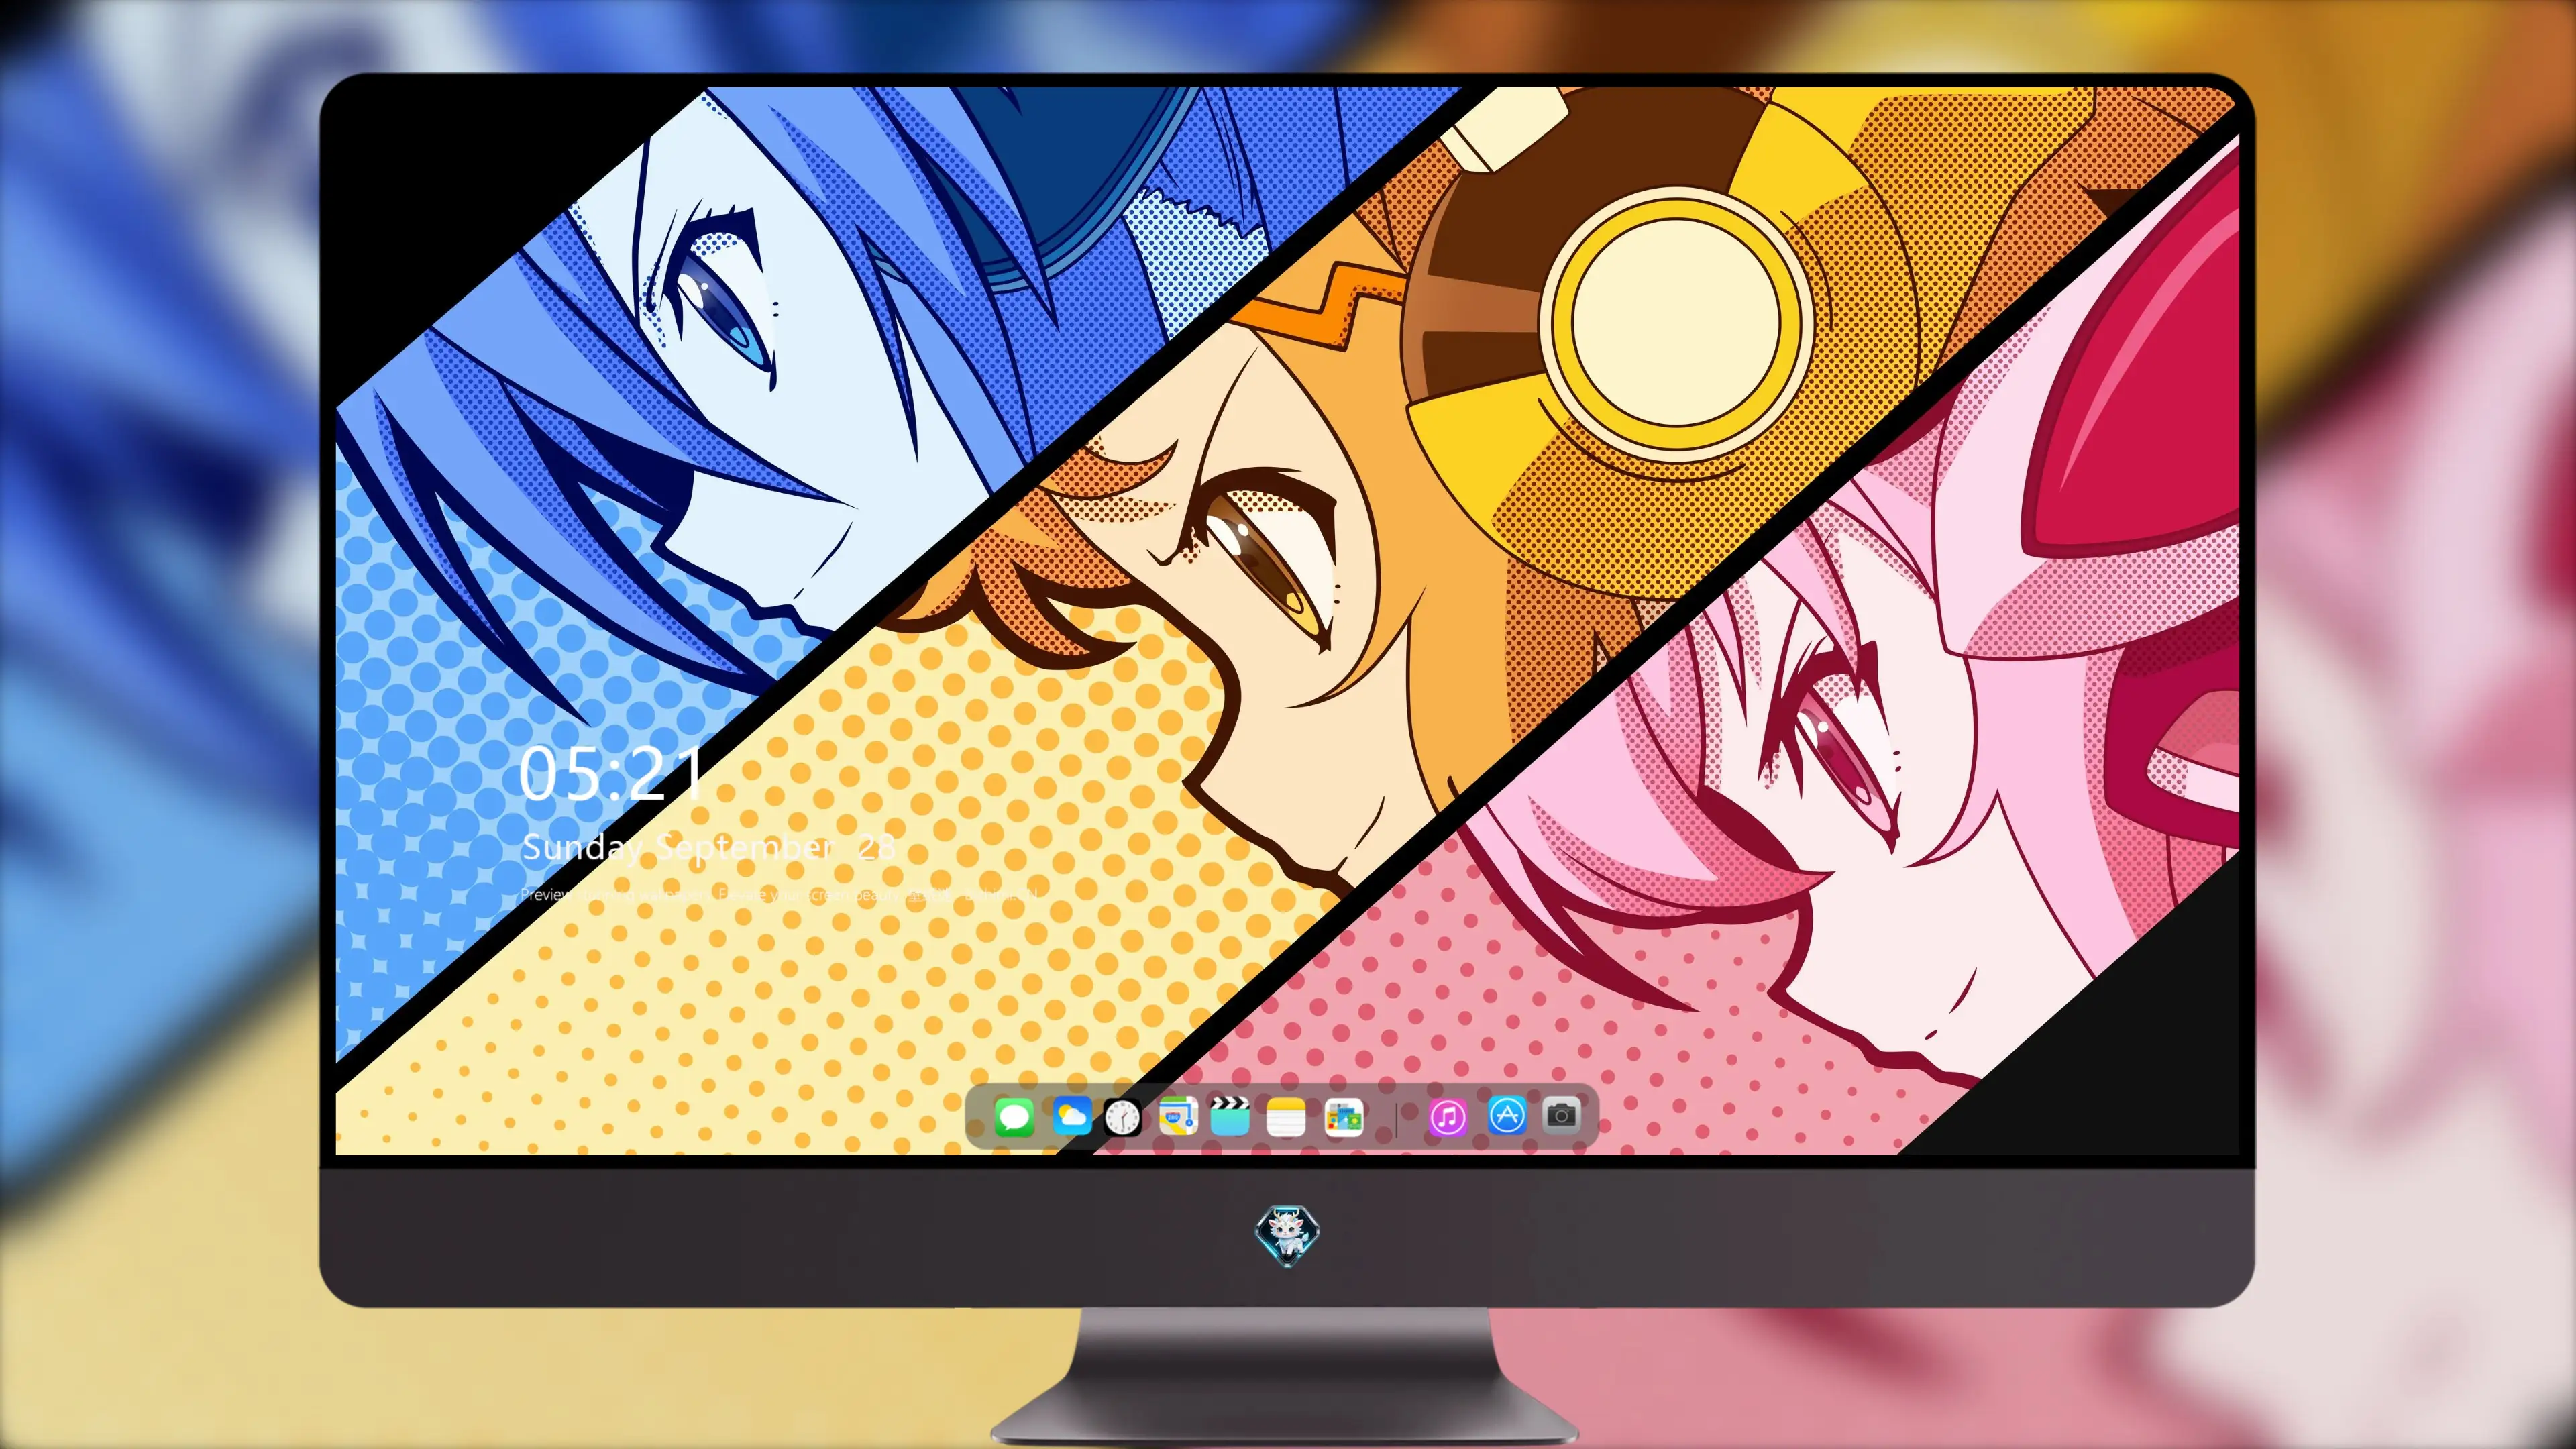Open the Camera app in the dock
This screenshot has width=2576, height=1449.
click(x=1561, y=1115)
